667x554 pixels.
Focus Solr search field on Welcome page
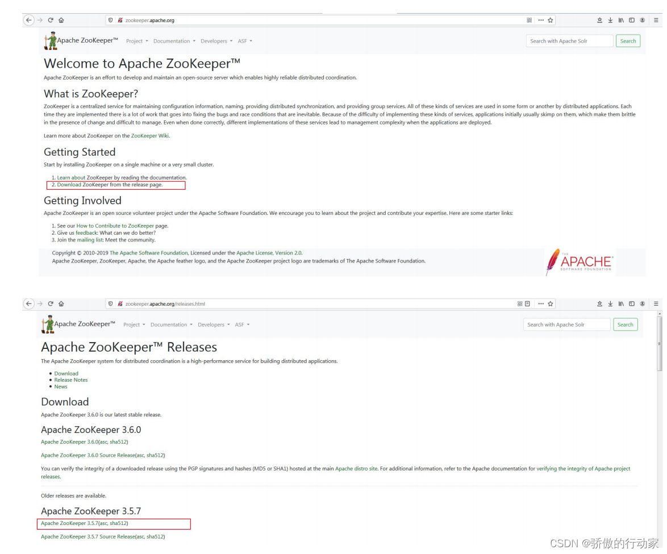pyautogui.click(x=570, y=41)
